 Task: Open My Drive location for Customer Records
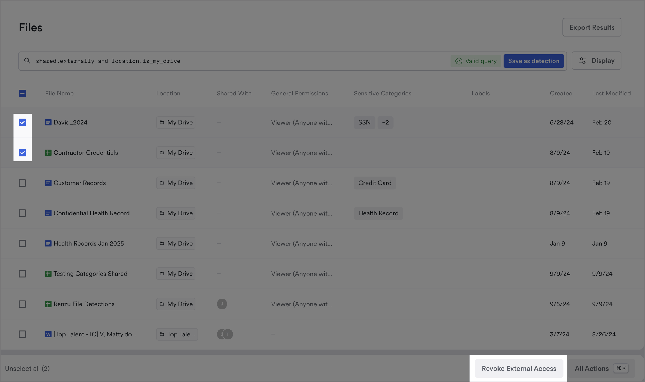(x=176, y=183)
